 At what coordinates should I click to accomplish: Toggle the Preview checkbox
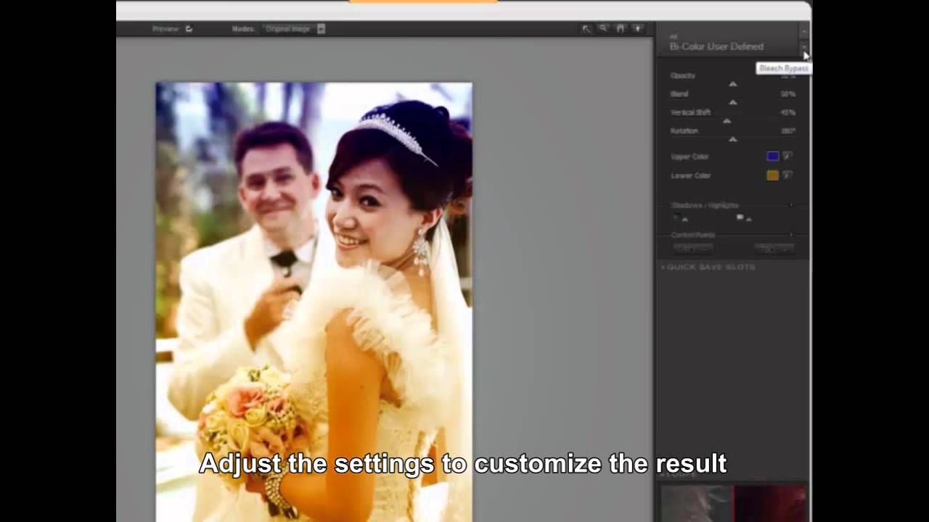(x=189, y=29)
